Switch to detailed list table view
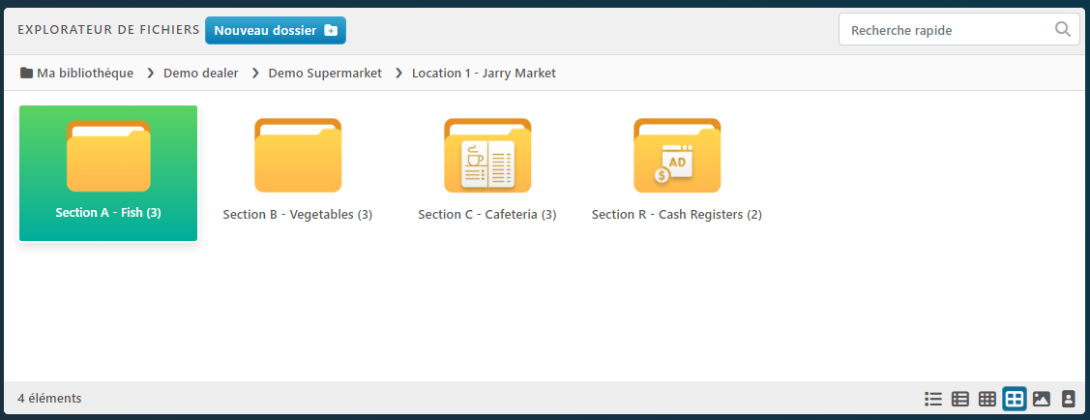Screen dimensions: 1090x420 point(960,399)
